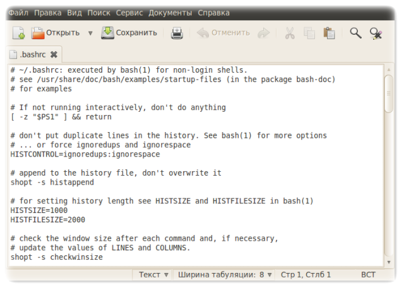Open find and replace icon
This screenshot has width=404, height=290.
pyautogui.click(x=376, y=33)
